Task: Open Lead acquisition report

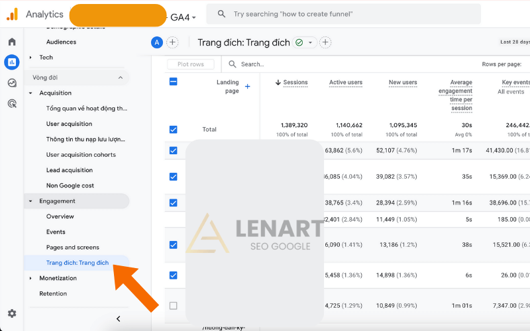Action: click(70, 170)
